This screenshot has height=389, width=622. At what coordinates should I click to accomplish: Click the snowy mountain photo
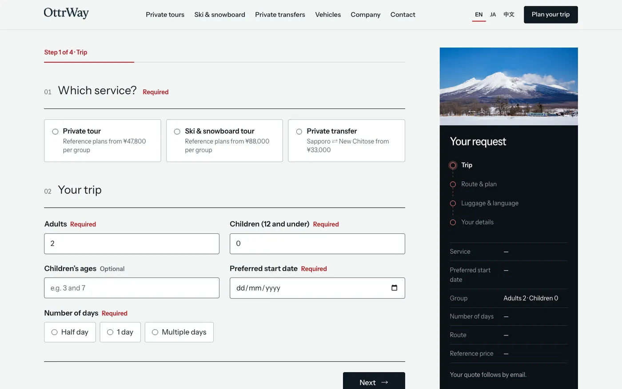tap(509, 86)
